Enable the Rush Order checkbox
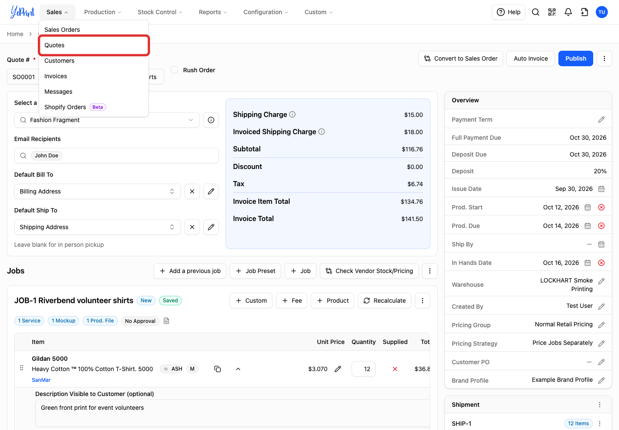The image size is (619, 430). click(175, 70)
